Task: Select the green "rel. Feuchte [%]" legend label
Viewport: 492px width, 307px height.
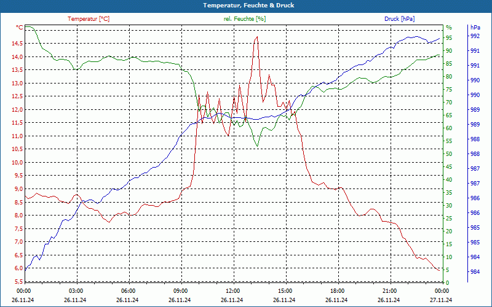Action: tap(245, 19)
